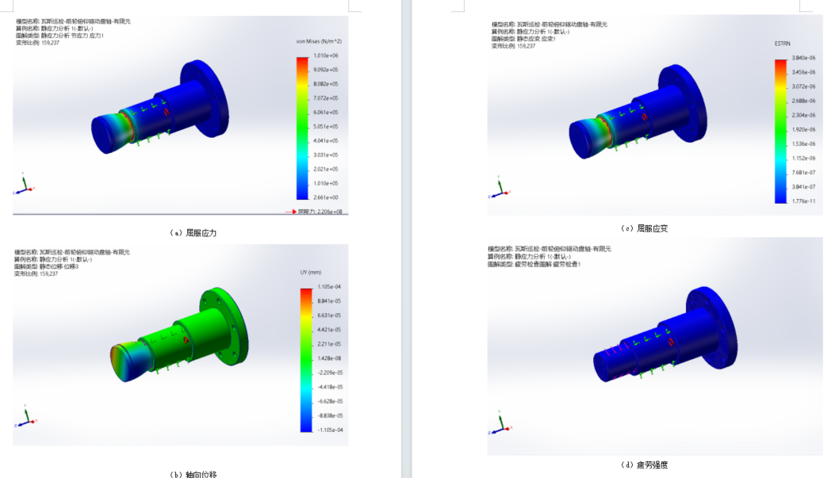
Task: Select the shaft model in figure (c) 屈服应变
Action: point(638,112)
